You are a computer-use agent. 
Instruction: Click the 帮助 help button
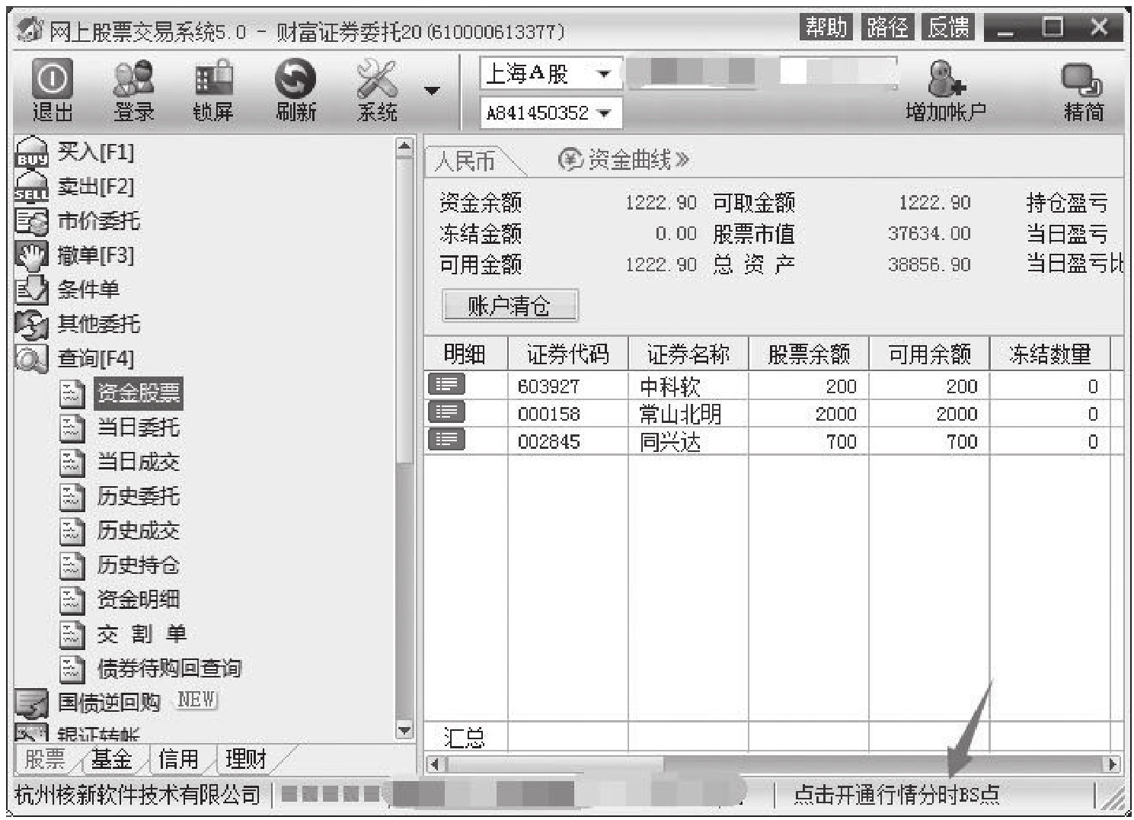pos(826,28)
